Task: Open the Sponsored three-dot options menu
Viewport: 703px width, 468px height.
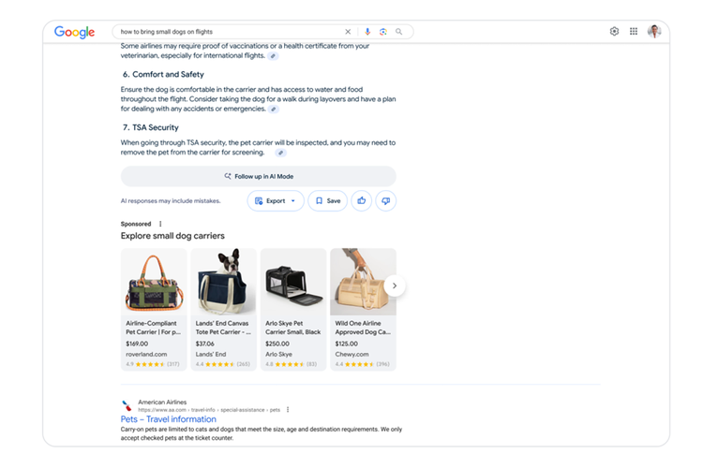Action: pyautogui.click(x=160, y=224)
